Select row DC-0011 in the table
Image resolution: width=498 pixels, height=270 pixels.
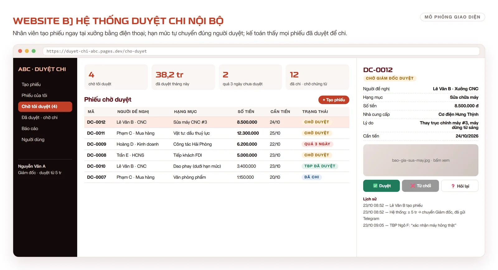(217, 133)
